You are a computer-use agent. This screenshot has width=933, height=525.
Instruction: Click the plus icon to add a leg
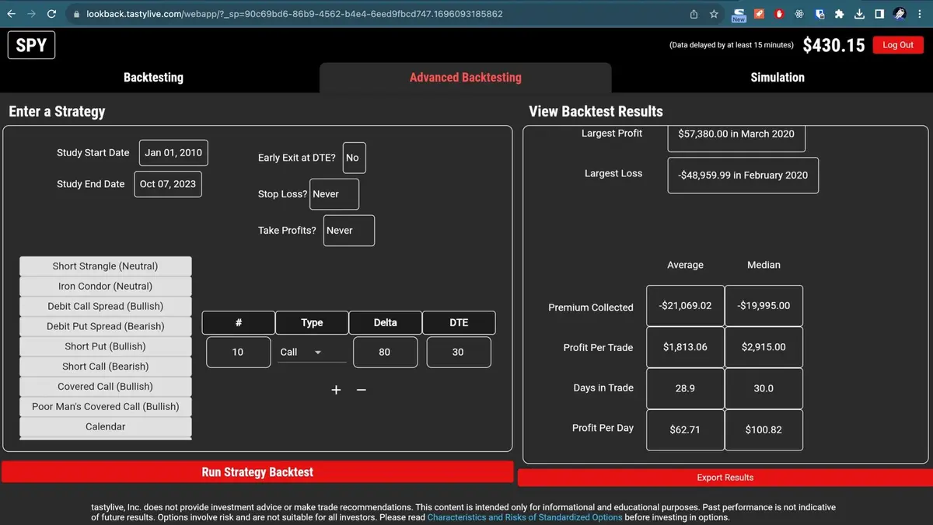pos(336,390)
